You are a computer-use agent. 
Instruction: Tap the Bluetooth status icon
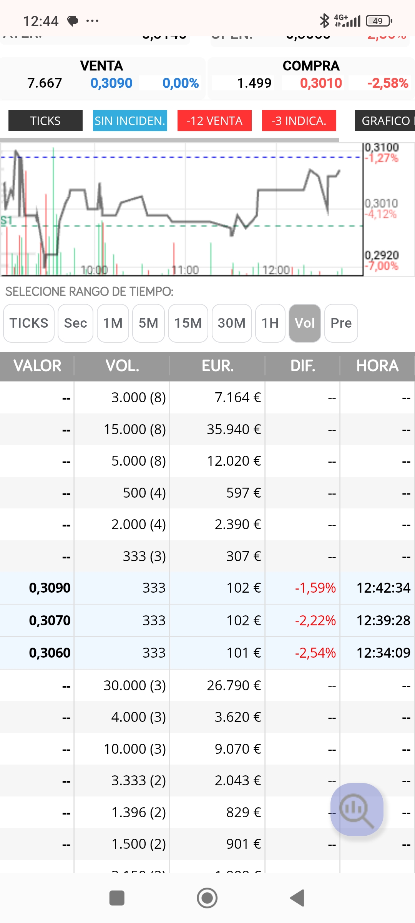coord(325,21)
